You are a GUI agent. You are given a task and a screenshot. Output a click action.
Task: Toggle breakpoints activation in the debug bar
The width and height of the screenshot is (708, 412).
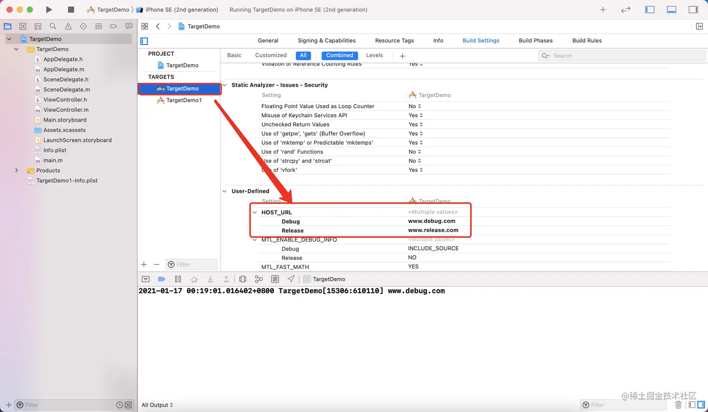pos(162,279)
